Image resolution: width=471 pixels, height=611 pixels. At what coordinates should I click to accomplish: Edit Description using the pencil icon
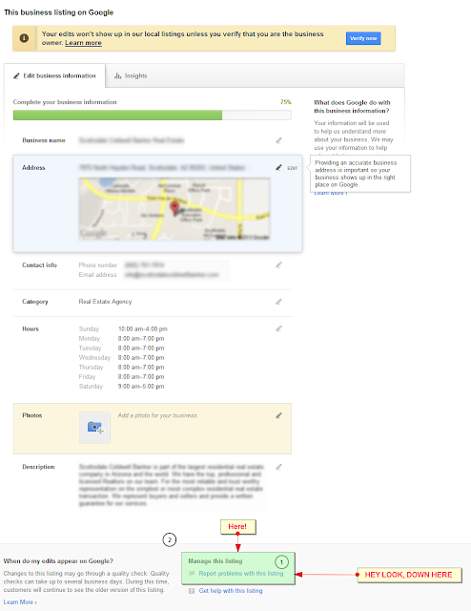(x=278, y=467)
